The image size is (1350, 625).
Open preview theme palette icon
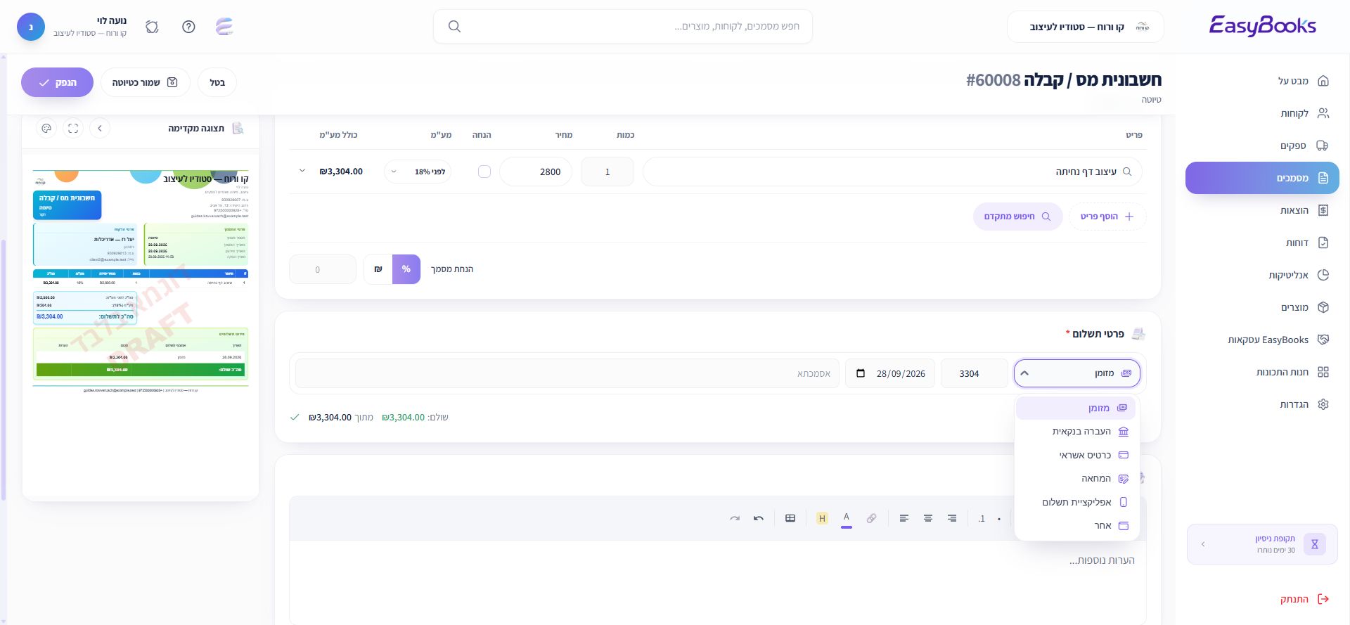(x=46, y=129)
